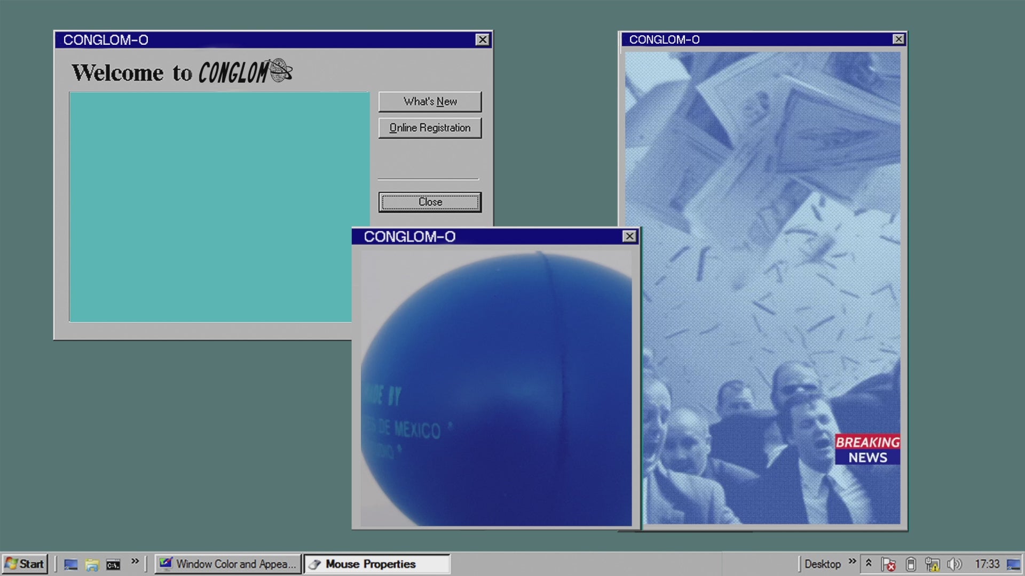Expand the Desktop toolbar chevron
Viewport: 1025px width, 576px height.
point(852,561)
